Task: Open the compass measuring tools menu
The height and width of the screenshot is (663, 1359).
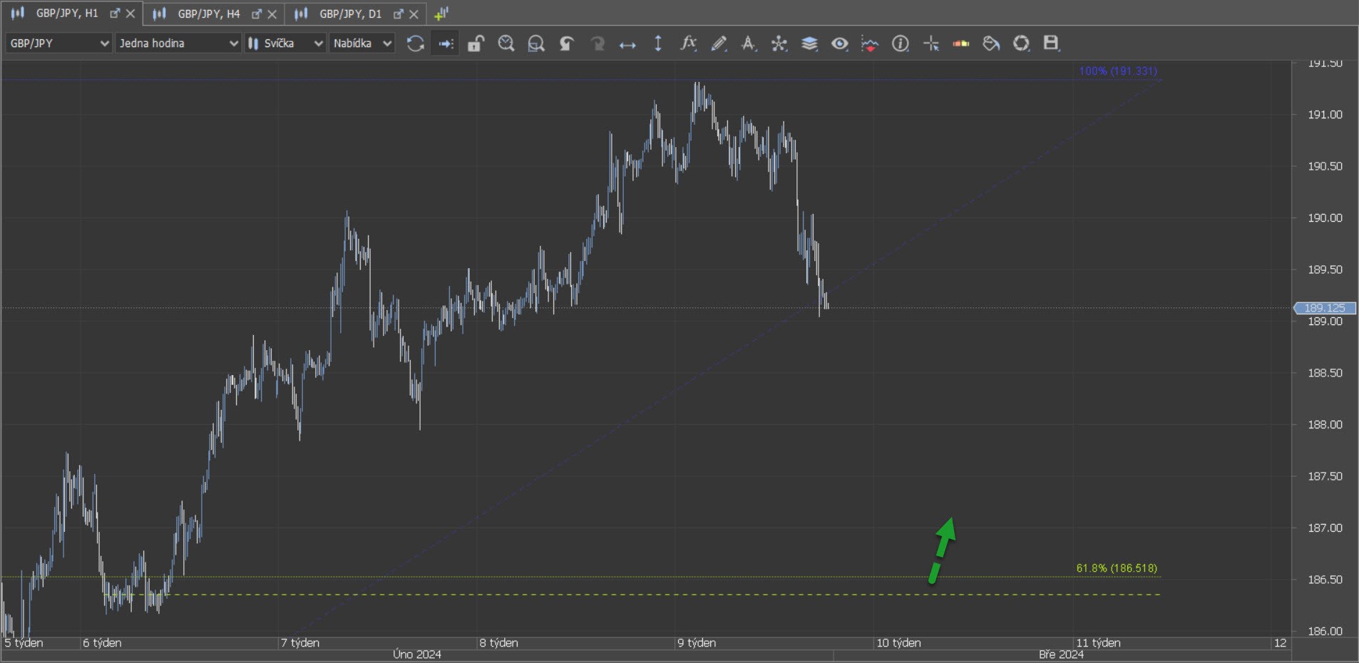Action: [749, 43]
